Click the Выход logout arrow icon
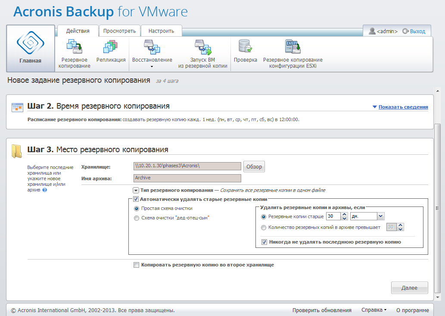445x316 pixels. [405, 31]
